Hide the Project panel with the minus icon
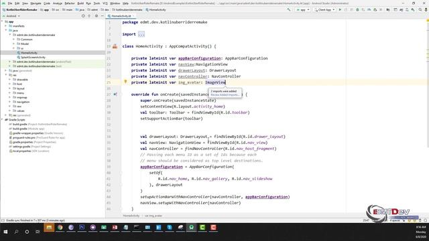 pyautogui.click(x=102, y=16)
